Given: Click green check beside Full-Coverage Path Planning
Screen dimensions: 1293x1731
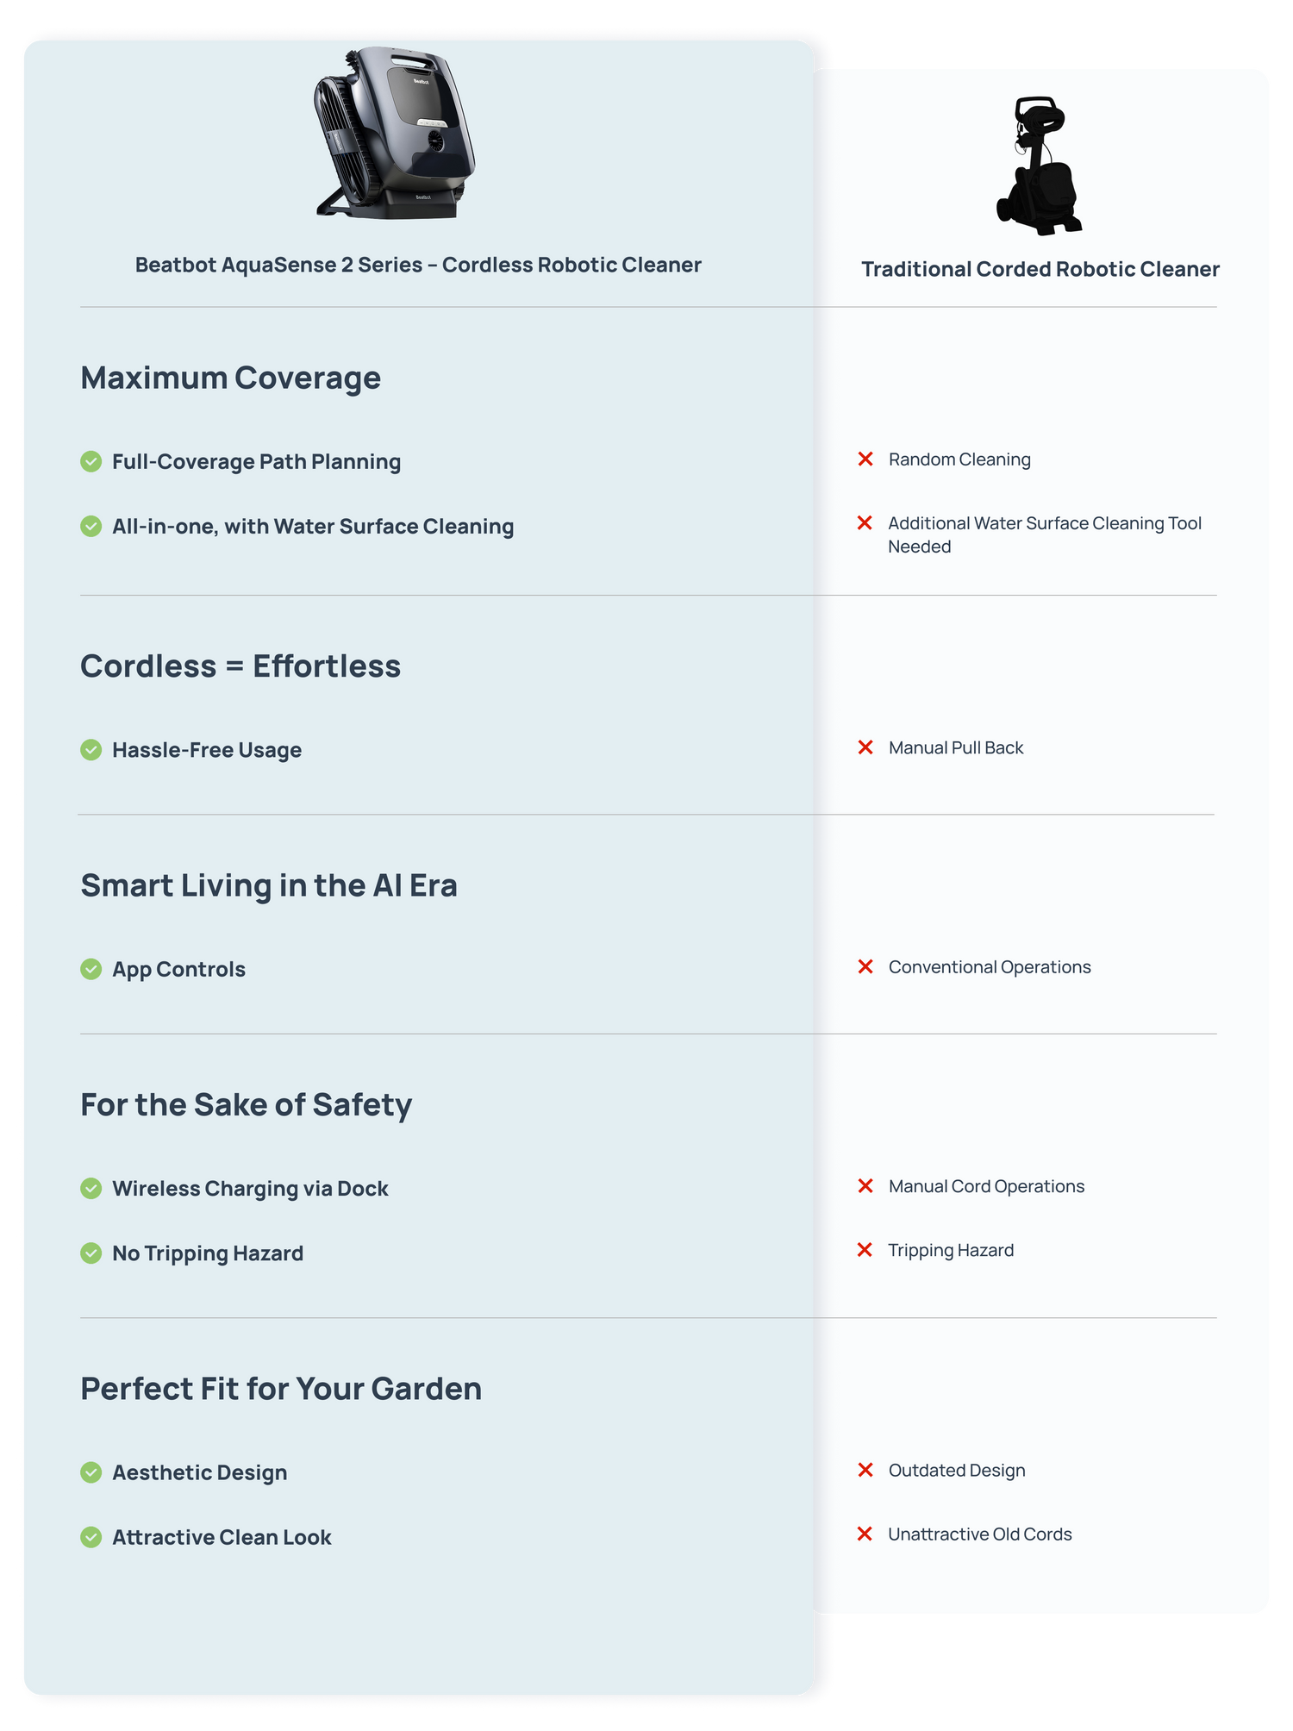Looking at the screenshot, I should 91,462.
